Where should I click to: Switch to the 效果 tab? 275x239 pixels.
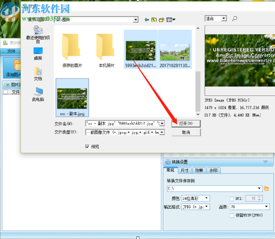(199, 170)
